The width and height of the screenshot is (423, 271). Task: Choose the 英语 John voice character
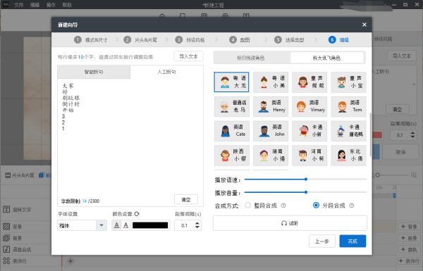[x=271, y=131]
